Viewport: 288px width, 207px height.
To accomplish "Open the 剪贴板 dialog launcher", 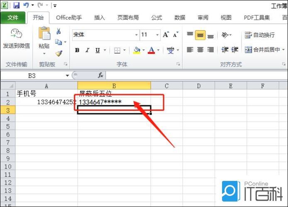I will (66, 64).
